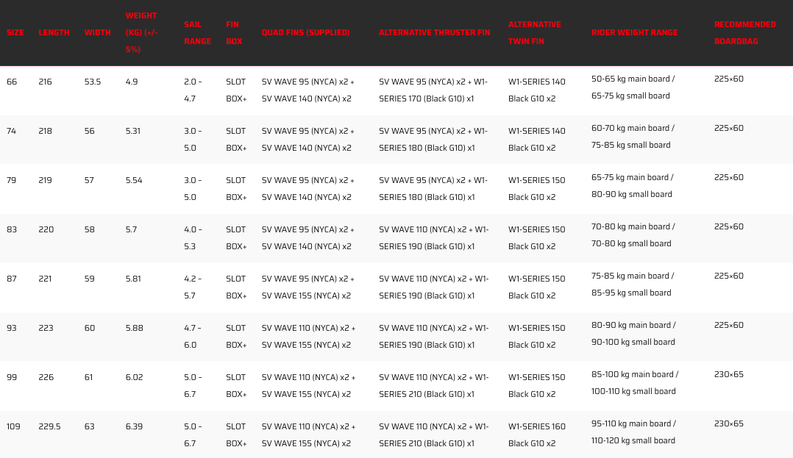Click the ALTERNATIVE TWIN FIN header
The height and width of the screenshot is (458, 793).
535,32
